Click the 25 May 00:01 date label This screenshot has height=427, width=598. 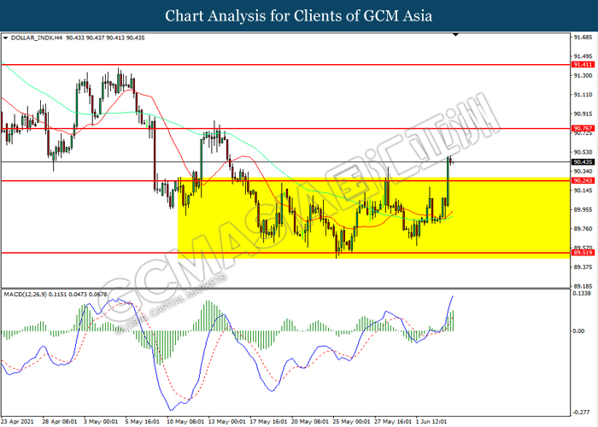351,421
